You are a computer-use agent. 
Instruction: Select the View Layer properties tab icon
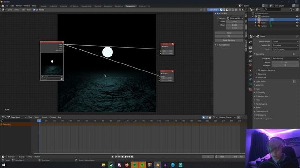[x=250, y=56]
